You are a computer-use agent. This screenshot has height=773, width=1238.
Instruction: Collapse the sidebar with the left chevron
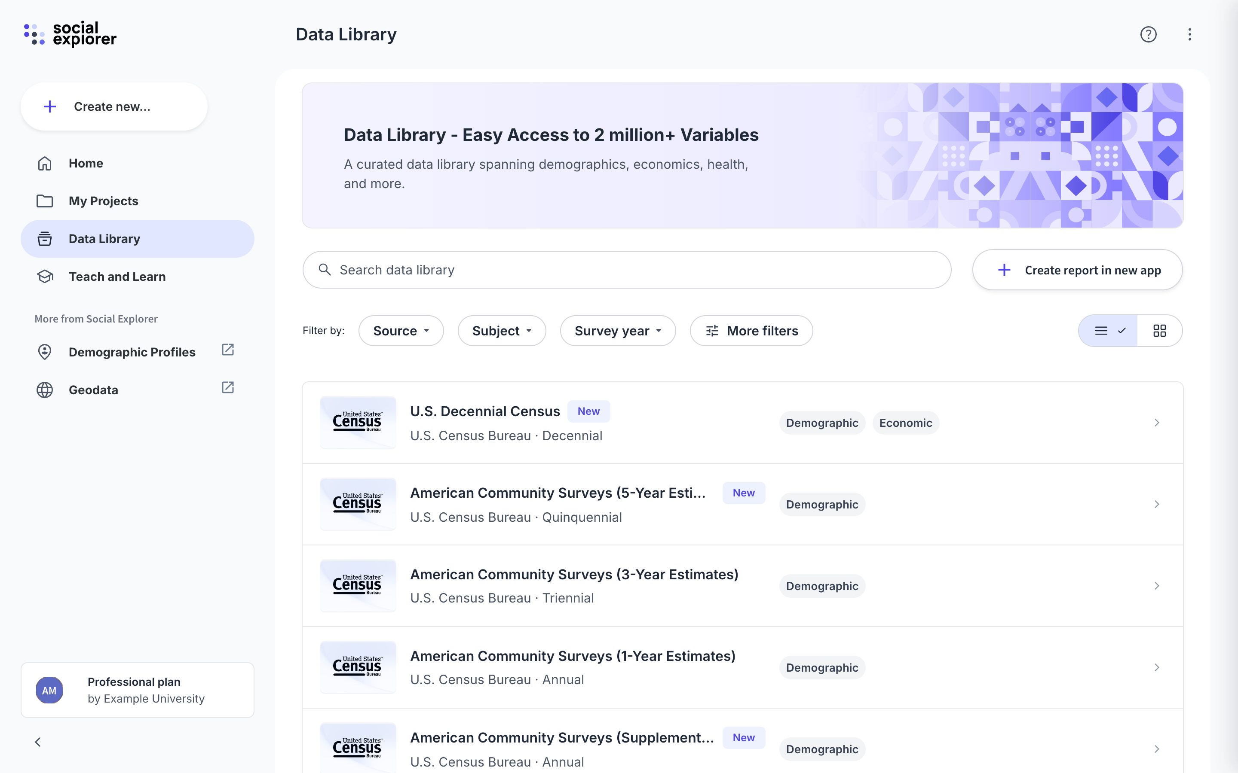pyautogui.click(x=38, y=742)
